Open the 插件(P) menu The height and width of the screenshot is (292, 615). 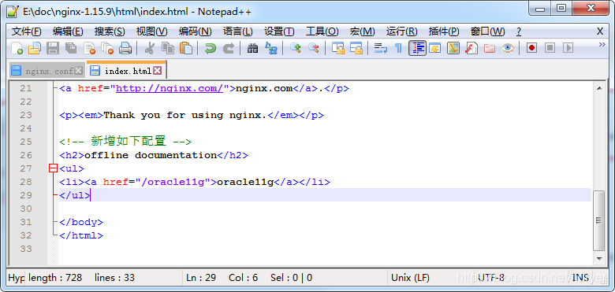point(444,31)
